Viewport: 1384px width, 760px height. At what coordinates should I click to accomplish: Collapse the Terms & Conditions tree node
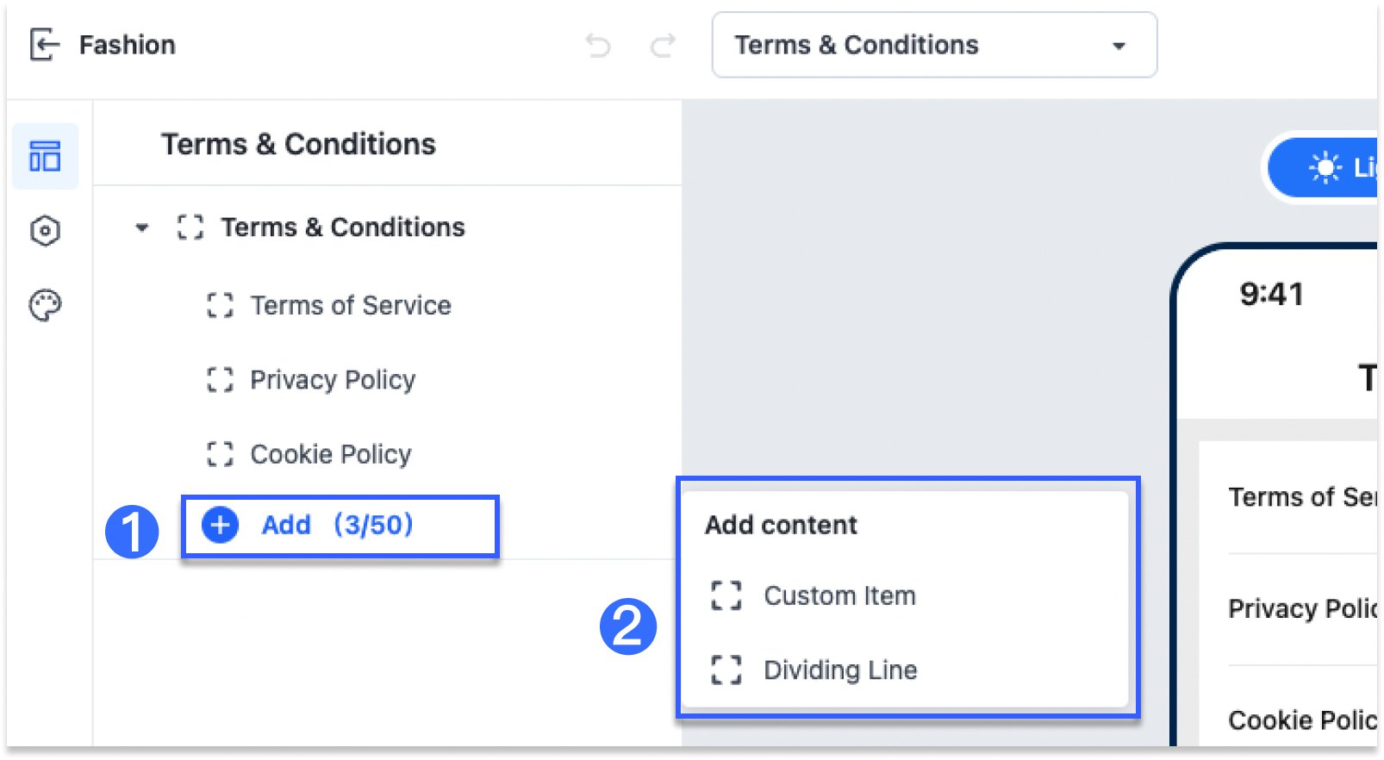[x=142, y=227]
